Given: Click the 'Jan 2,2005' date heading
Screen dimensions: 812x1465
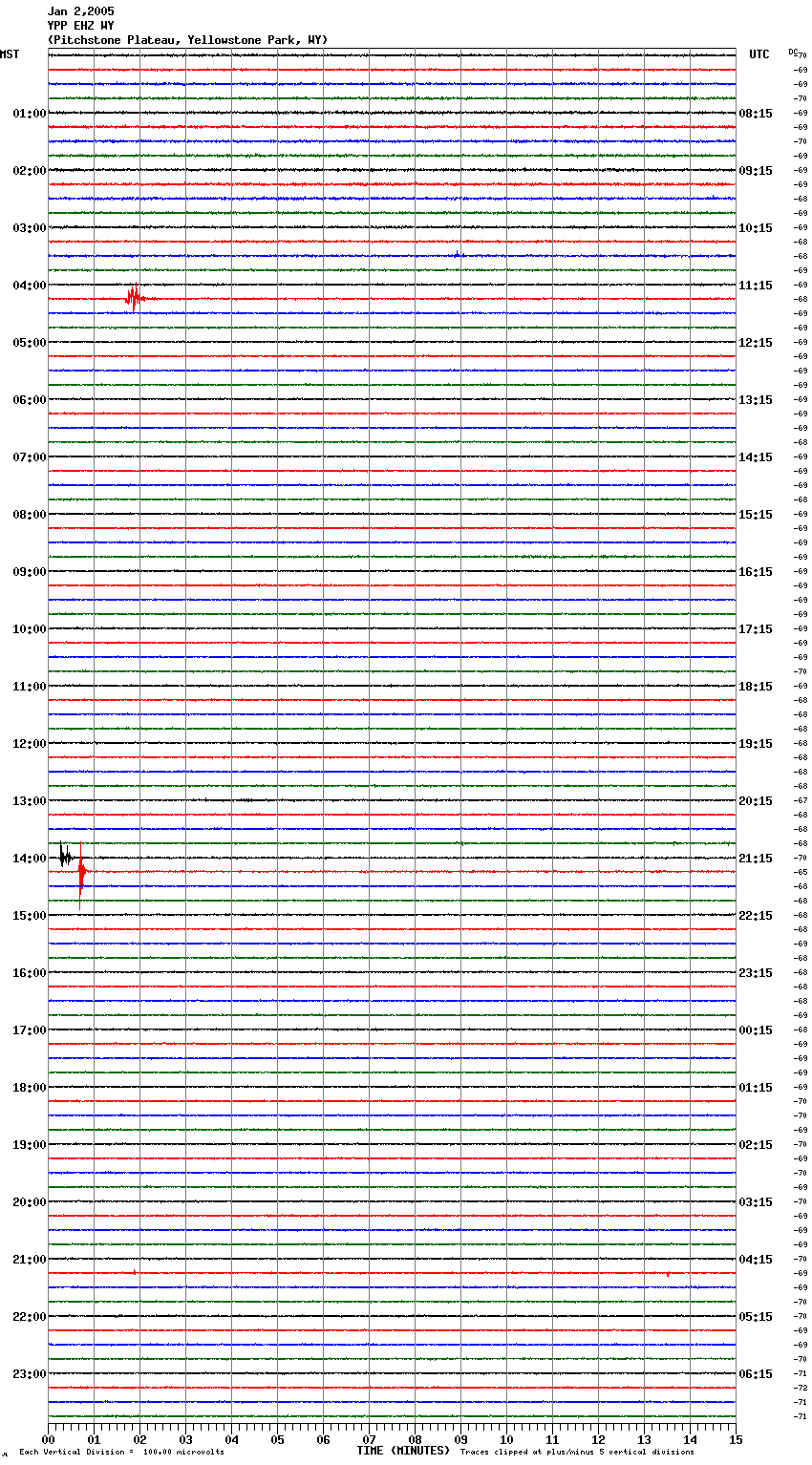Looking at the screenshot, I should click(x=80, y=11).
